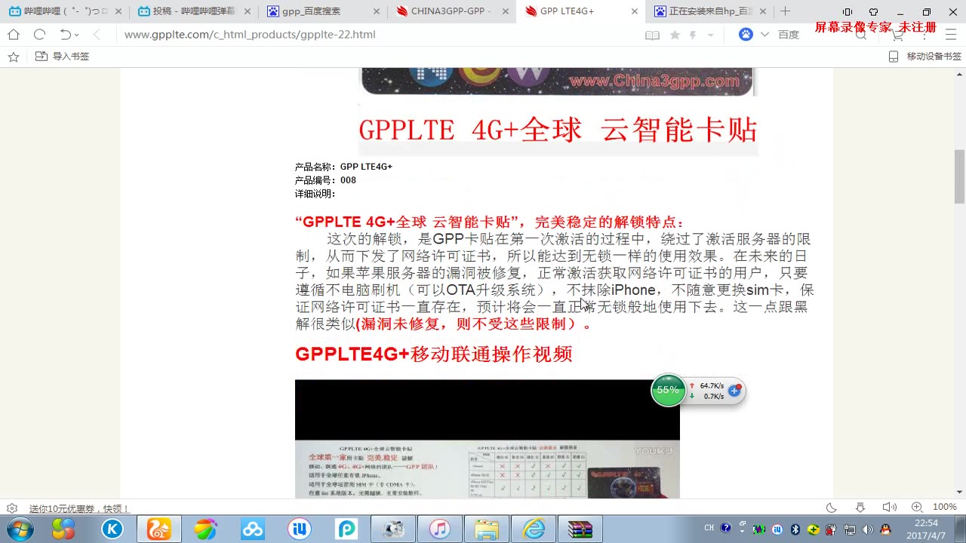Screen dimensions: 966x543
Task: Open 移动设备书签 mobile bookmarks
Action: [x=924, y=57]
